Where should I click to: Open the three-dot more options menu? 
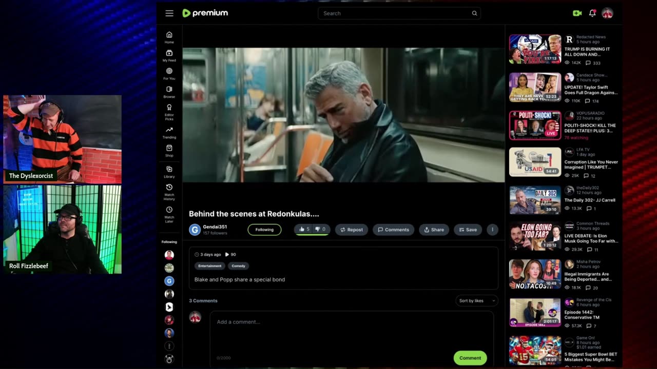492,230
